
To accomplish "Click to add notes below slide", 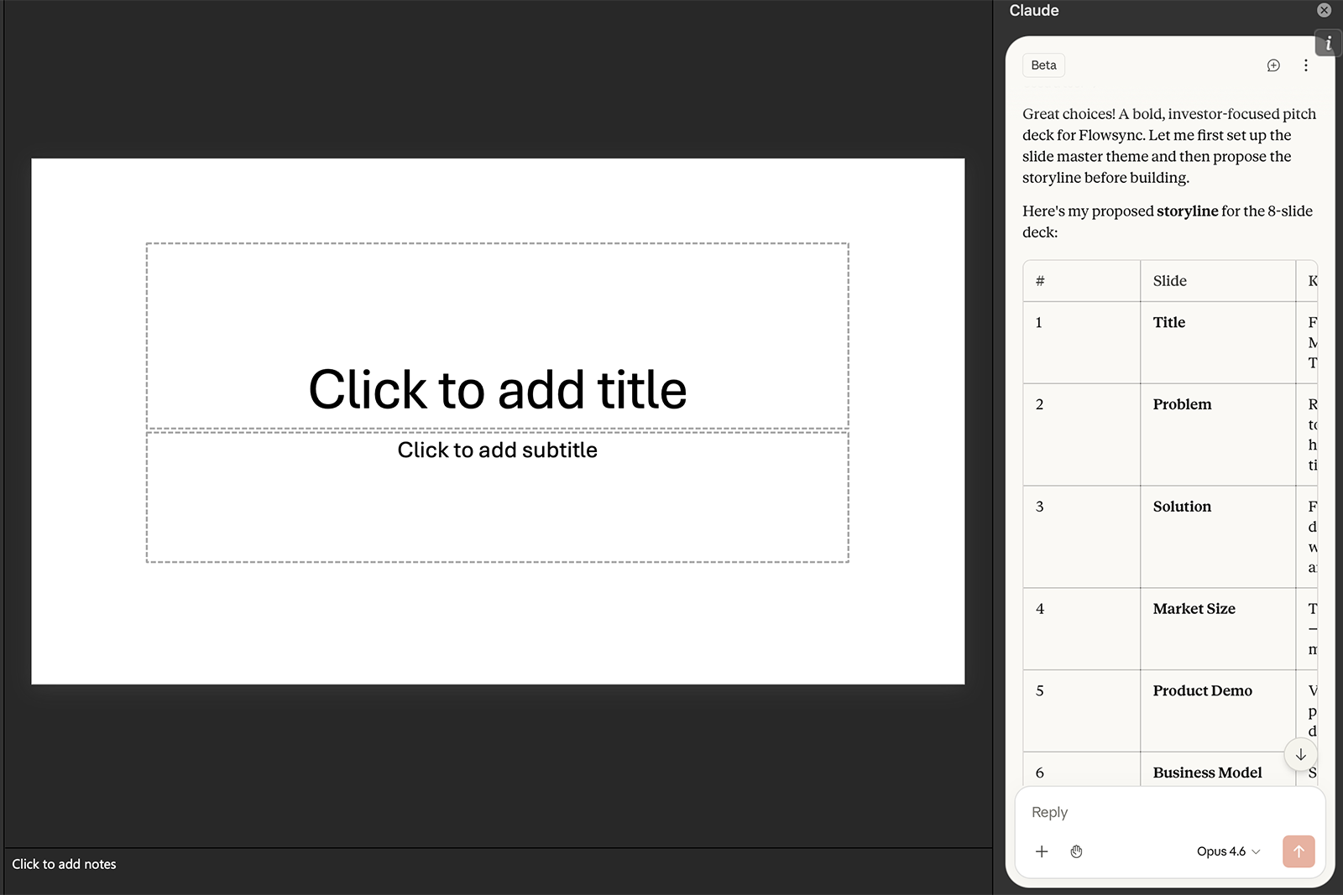I will [x=65, y=864].
